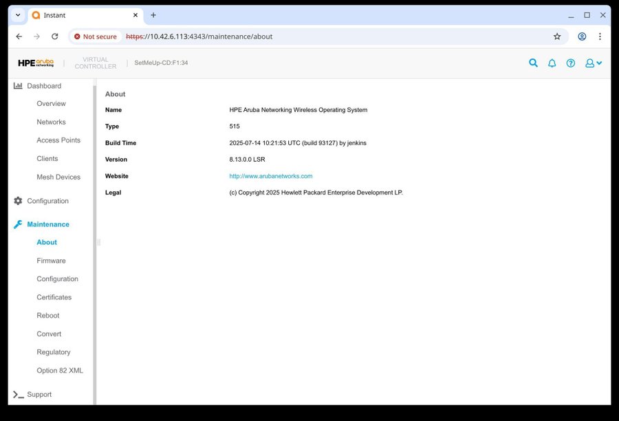Open the arubanetworks.com website link
Image resolution: width=619 pixels, height=421 pixels.
(270, 176)
